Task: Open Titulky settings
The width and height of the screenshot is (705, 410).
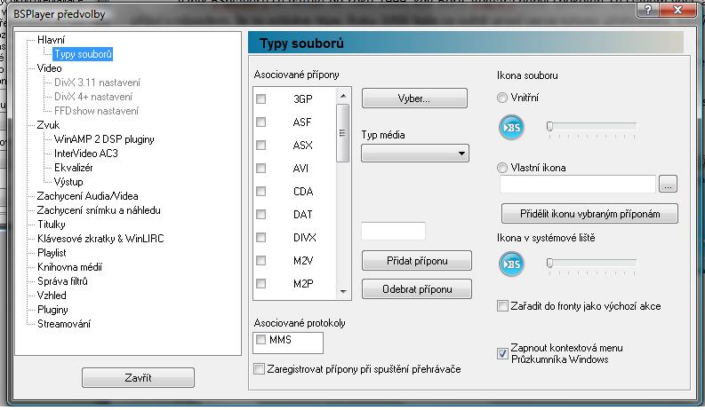Action: pos(52,225)
